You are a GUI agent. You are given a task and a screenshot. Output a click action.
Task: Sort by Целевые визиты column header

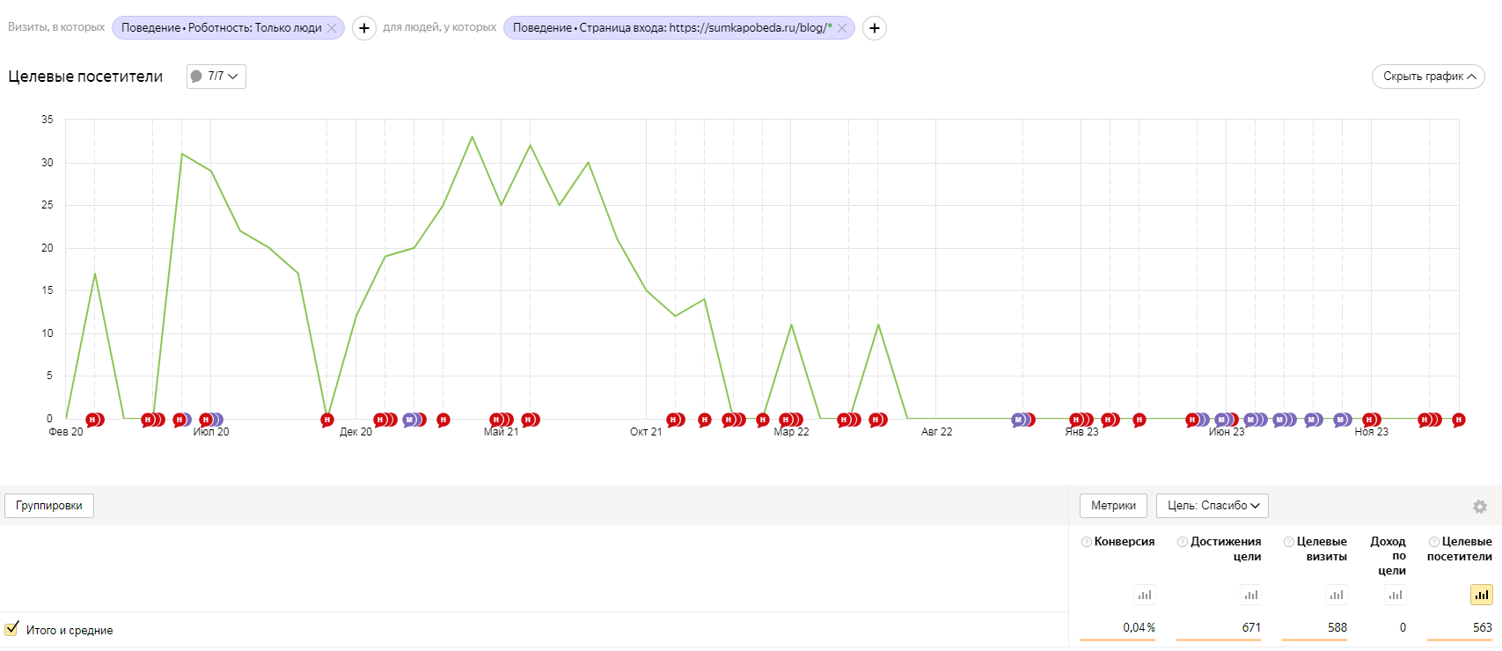pyautogui.click(x=1321, y=549)
